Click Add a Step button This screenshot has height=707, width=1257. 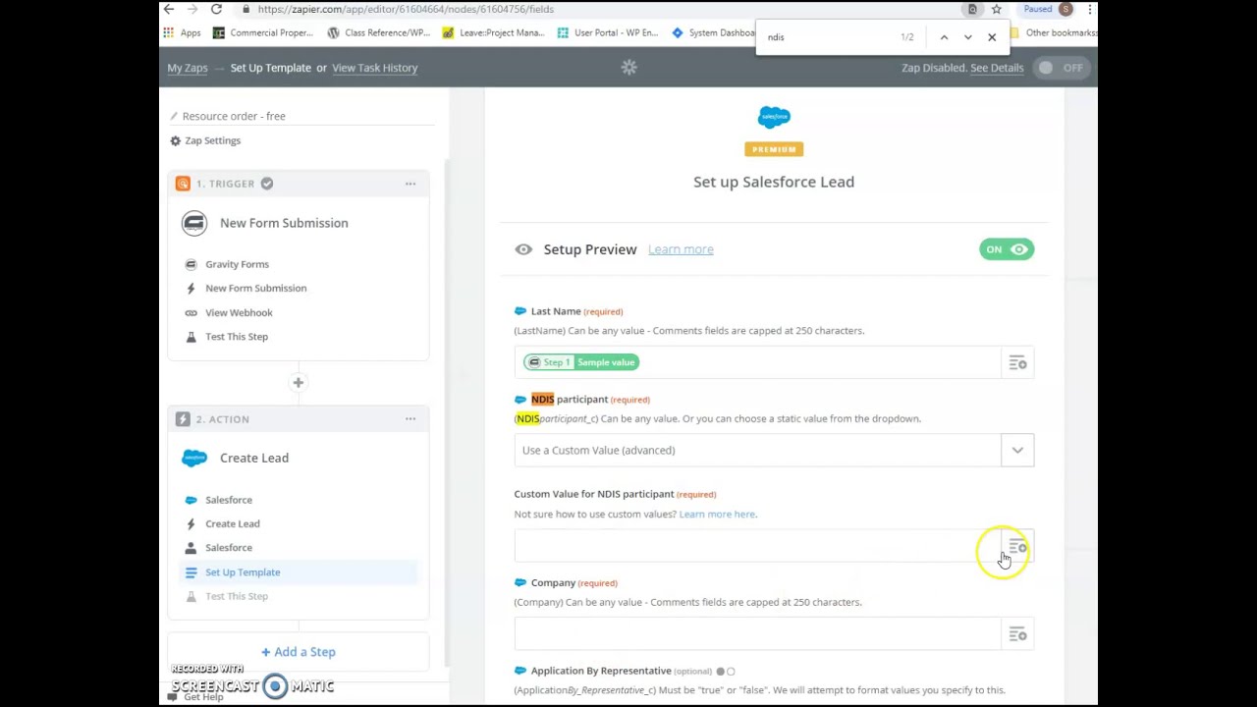pyautogui.click(x=298, y=652)
